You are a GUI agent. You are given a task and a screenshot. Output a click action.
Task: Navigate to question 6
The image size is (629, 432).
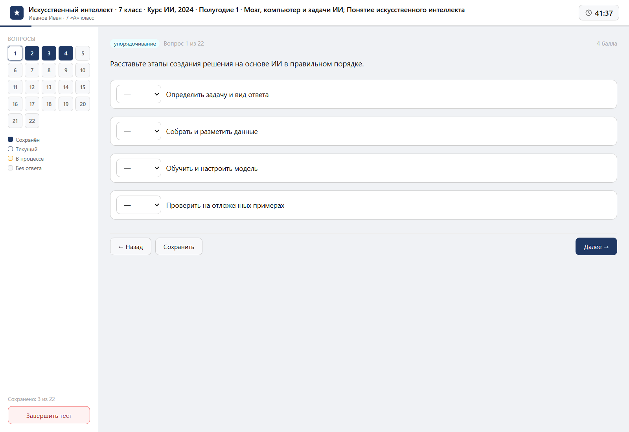click(15, 70)
